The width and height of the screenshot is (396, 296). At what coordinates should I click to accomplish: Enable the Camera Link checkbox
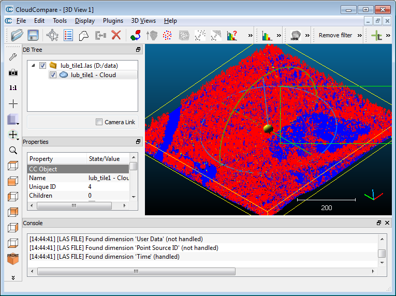pyautogui.click(x=99, y=122)
